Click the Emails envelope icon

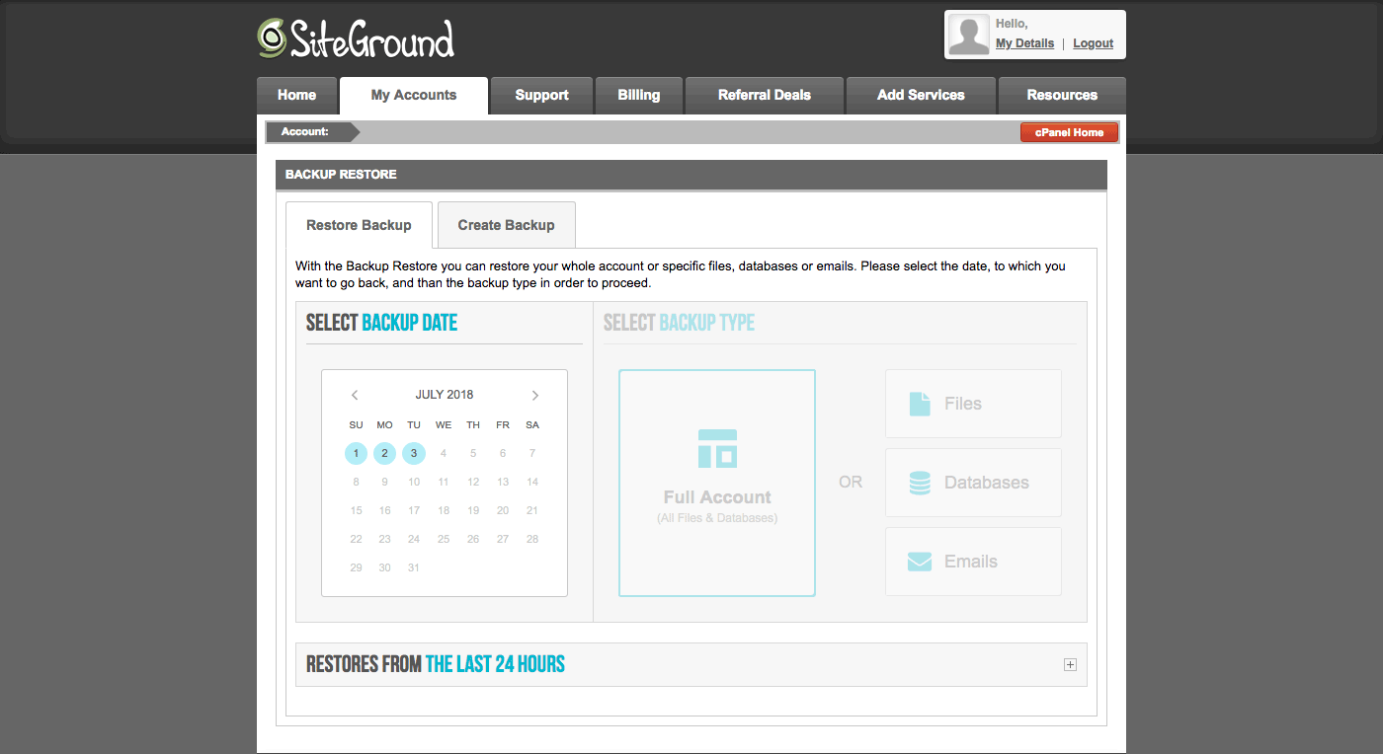(920, 562)
